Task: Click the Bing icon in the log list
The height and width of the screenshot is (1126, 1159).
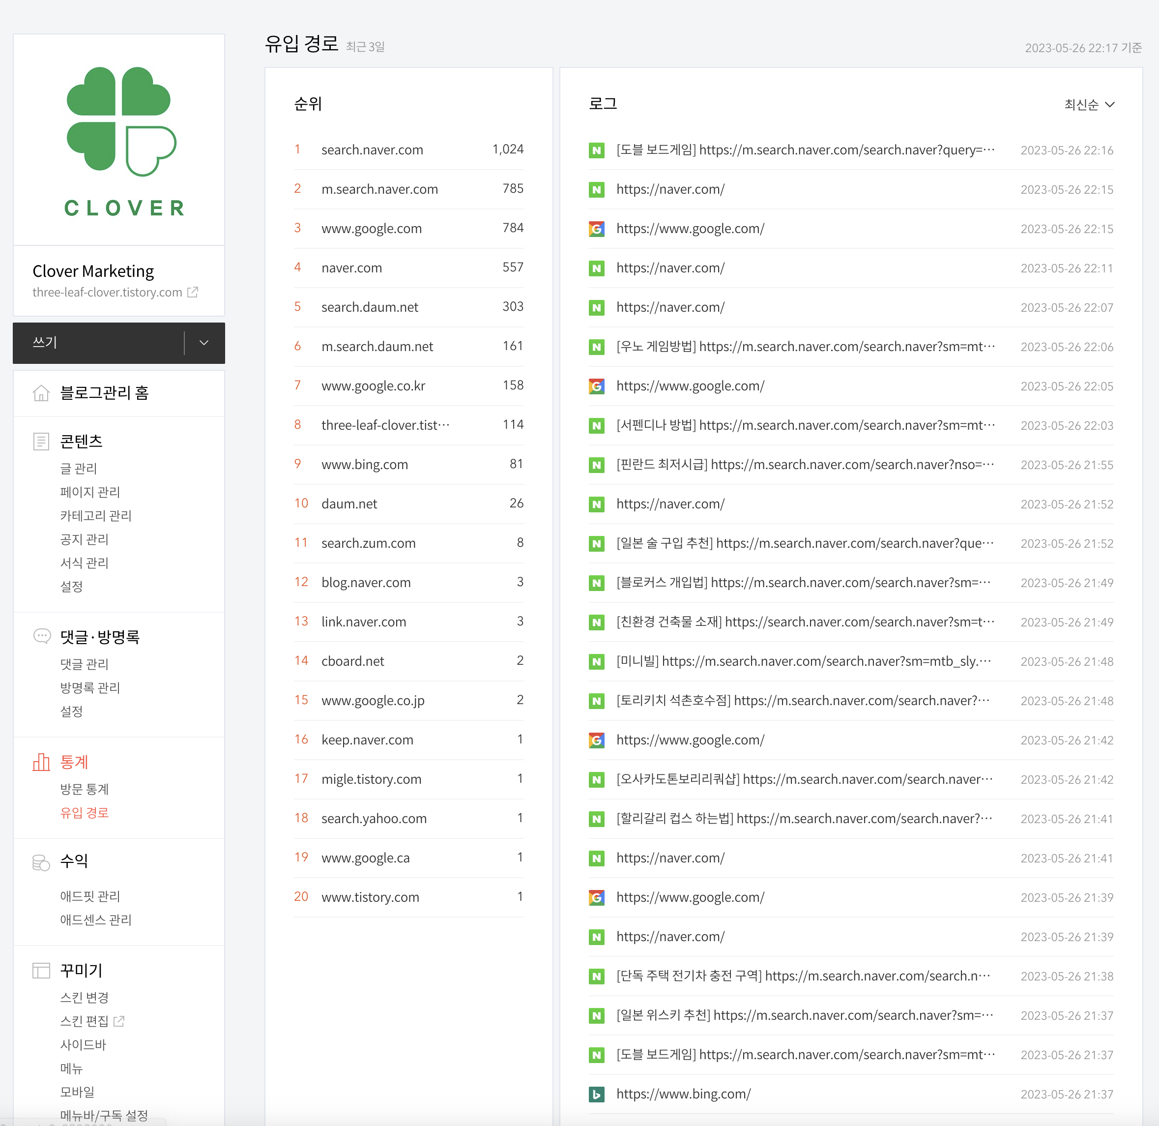Action: coord(597,1094)
